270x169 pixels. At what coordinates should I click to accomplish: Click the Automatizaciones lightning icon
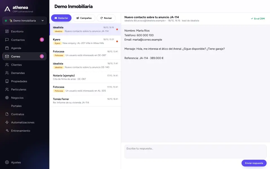pyautogui.click(x=7, y=122)
